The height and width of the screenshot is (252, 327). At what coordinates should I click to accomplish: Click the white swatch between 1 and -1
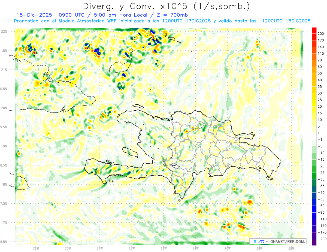click(x=314, y=136)
